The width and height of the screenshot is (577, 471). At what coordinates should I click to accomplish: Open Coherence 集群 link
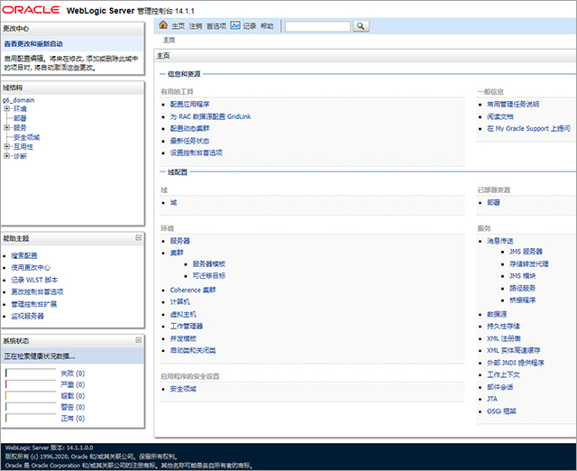(193, 291)
